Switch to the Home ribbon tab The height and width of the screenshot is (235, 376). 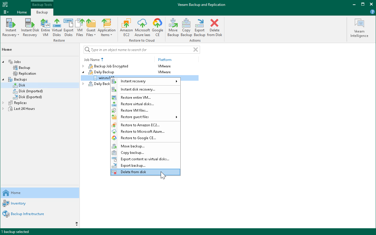tap(22, 12)
